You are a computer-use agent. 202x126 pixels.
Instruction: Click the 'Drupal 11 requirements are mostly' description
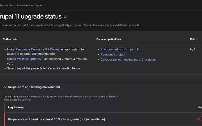coord(61,98)
